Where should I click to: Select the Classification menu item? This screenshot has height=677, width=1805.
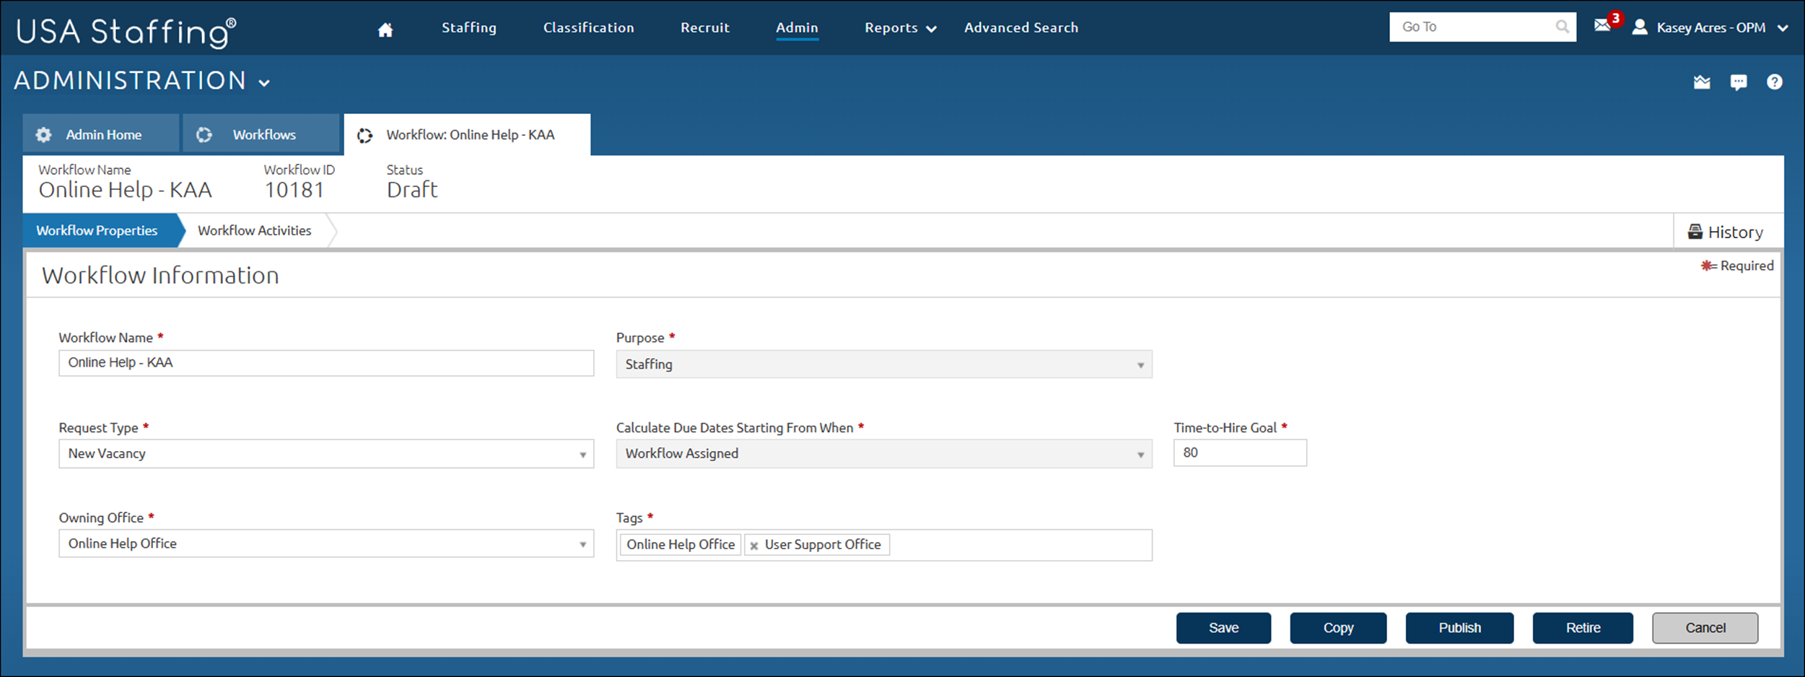(588, 27)
